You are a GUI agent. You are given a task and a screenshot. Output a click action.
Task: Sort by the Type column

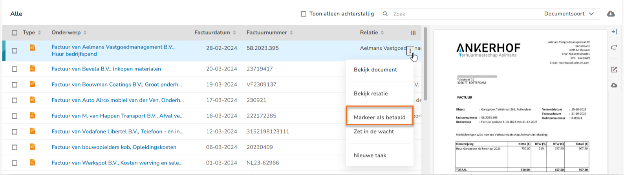click(x=32, y=33)
